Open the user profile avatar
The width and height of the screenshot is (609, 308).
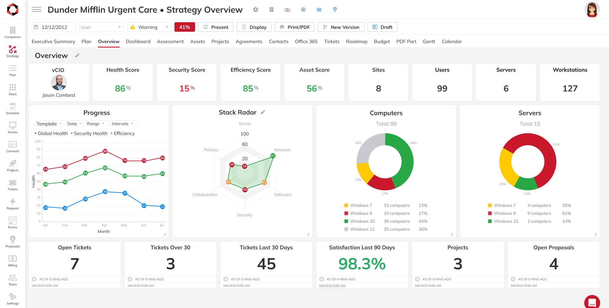click(x=592, y=10)
